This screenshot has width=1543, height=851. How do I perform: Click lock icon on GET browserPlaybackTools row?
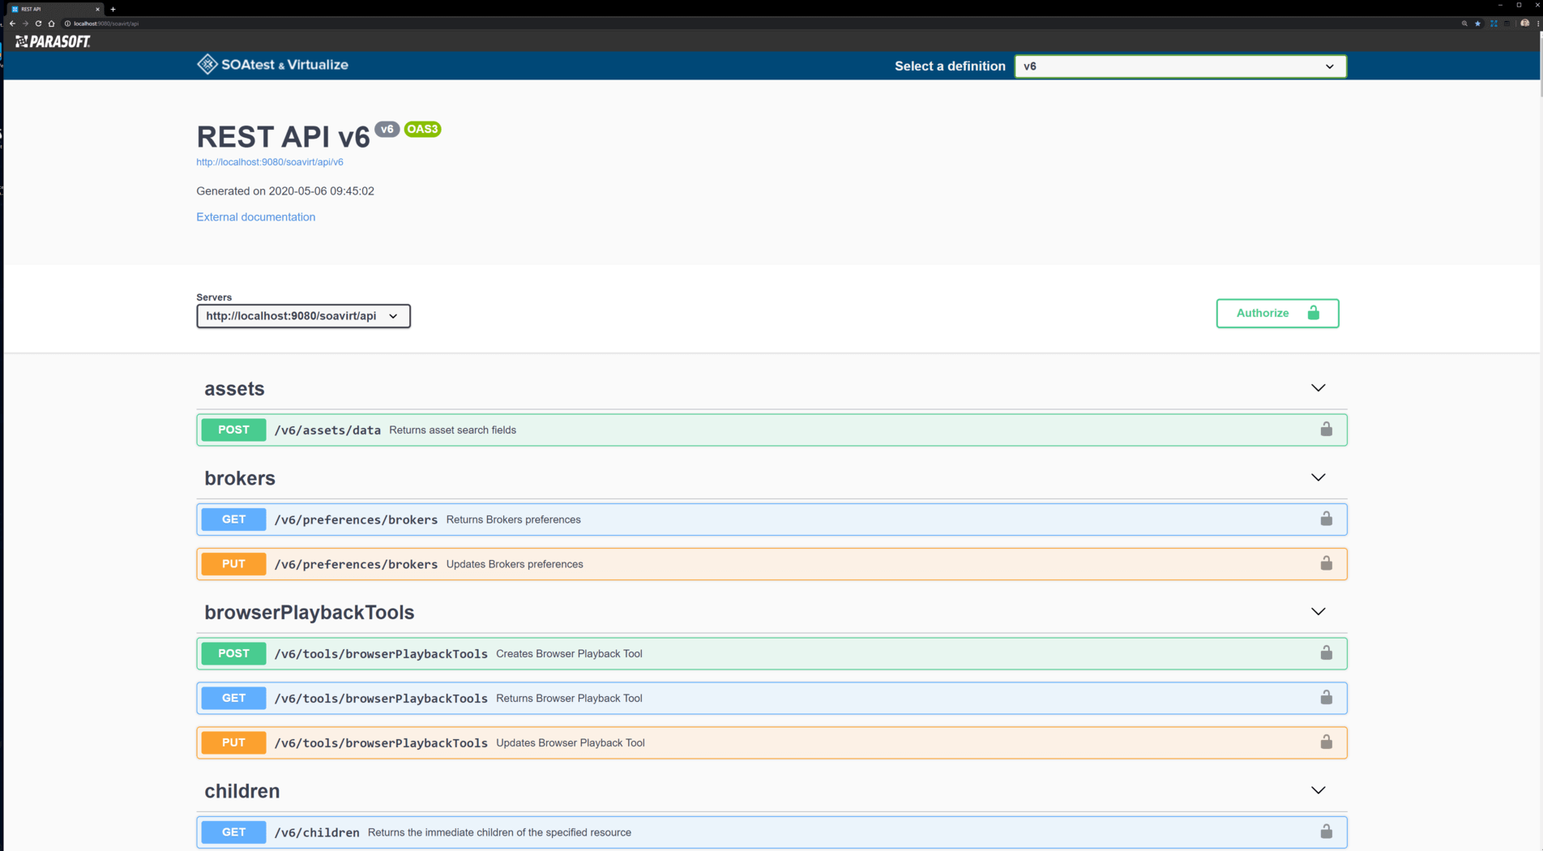(x=1326, y=697)
